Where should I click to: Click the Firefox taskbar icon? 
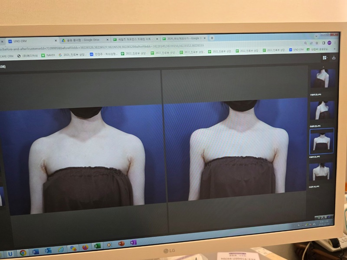click(x=85, y=247)
